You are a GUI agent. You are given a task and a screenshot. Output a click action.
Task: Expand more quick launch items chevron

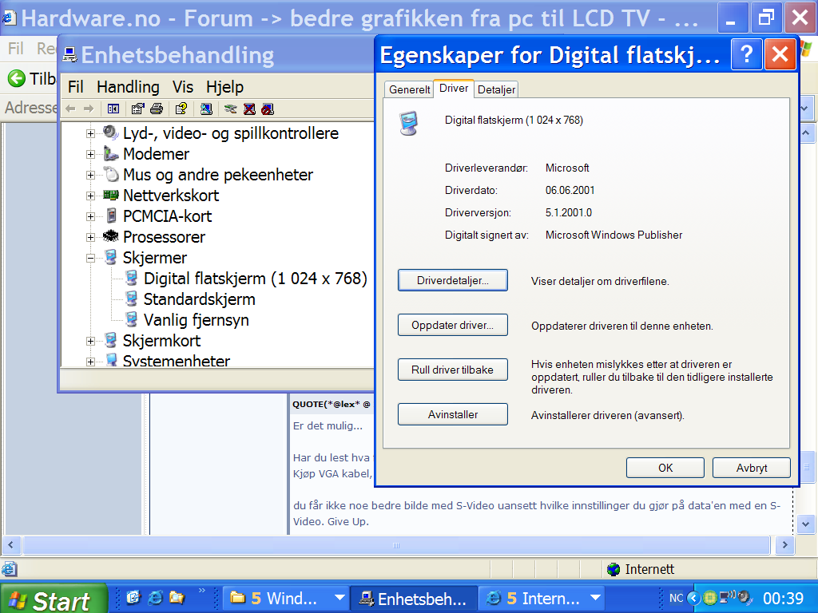201,591
